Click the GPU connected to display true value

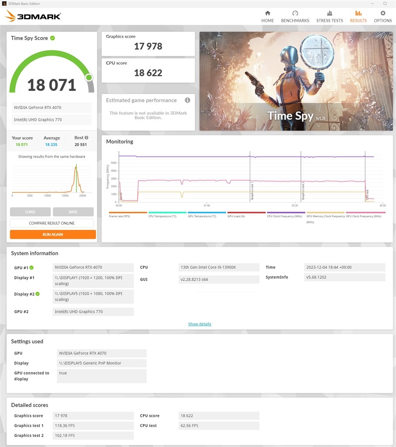[x=101, y=376]
